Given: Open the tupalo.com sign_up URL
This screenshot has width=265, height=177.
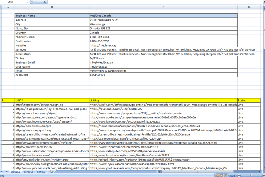Looking at the screenshot, I should [x=39, y=105].
